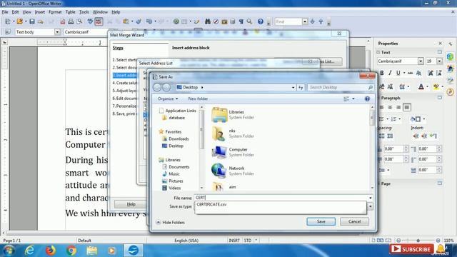Image resolution: width=457 pixels, height=257 pixels.
Task: Open Save As dialog help icon
Action: tap(367, 99)
